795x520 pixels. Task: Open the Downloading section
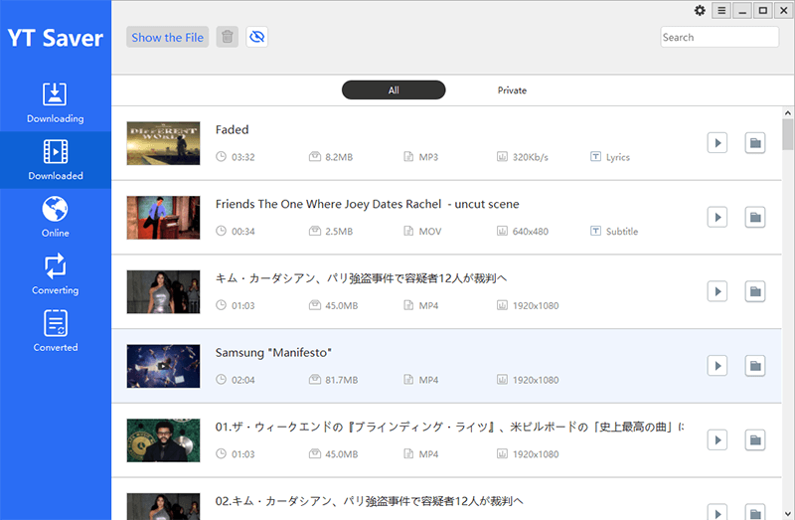(x=56, y=103)
